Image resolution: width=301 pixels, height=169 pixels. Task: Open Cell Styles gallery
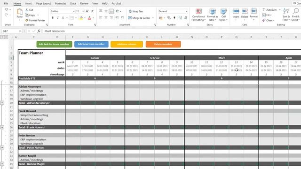click(223, 15)
